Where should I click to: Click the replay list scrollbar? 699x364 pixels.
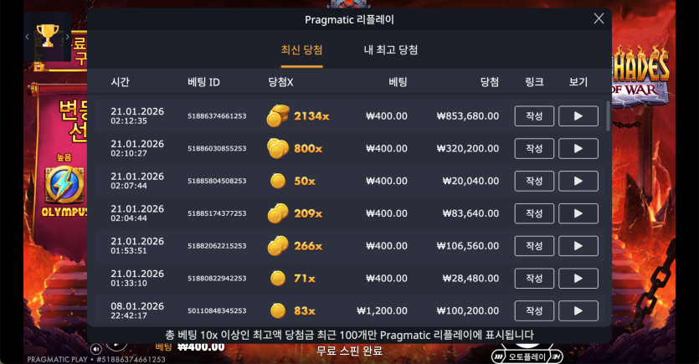pyautogui.click(x=608, y=115)
